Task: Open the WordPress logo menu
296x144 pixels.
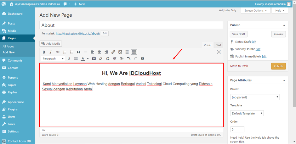Action: click(x=4, y=4)
